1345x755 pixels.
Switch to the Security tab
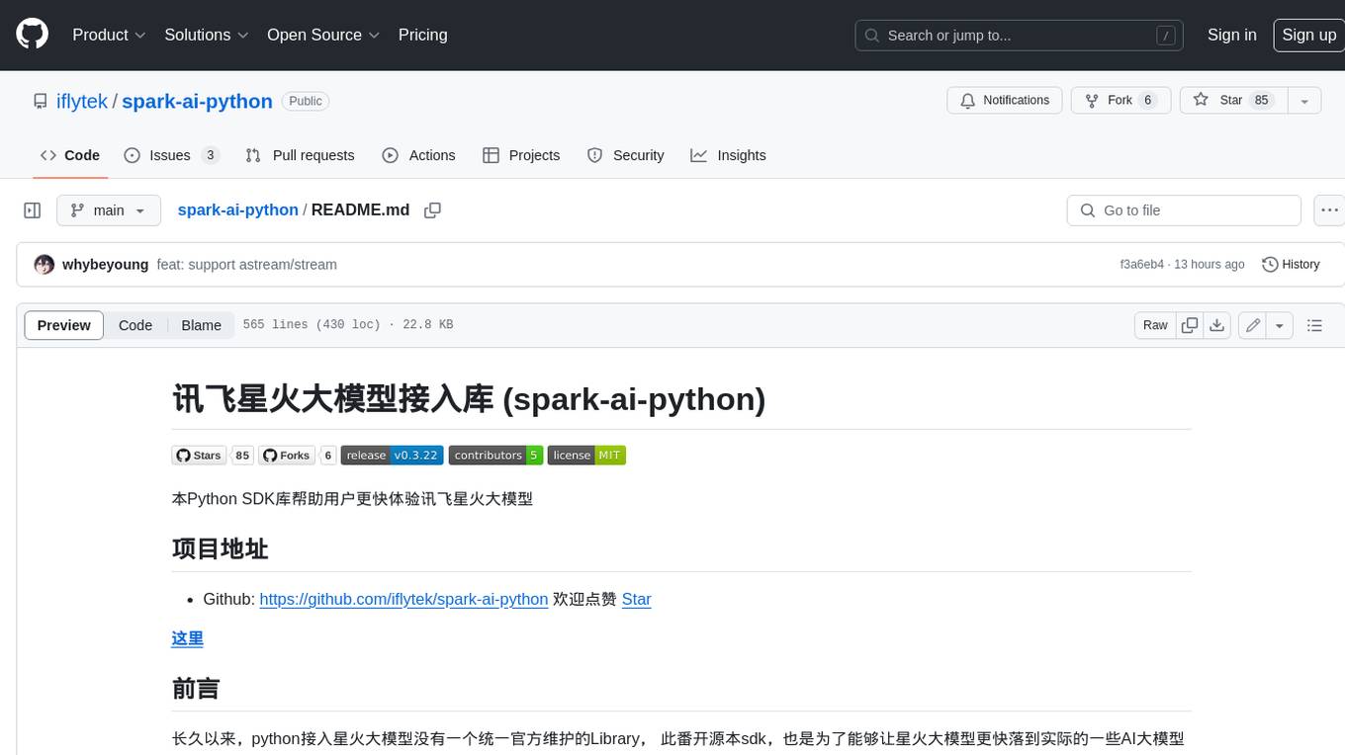[625, 155]
